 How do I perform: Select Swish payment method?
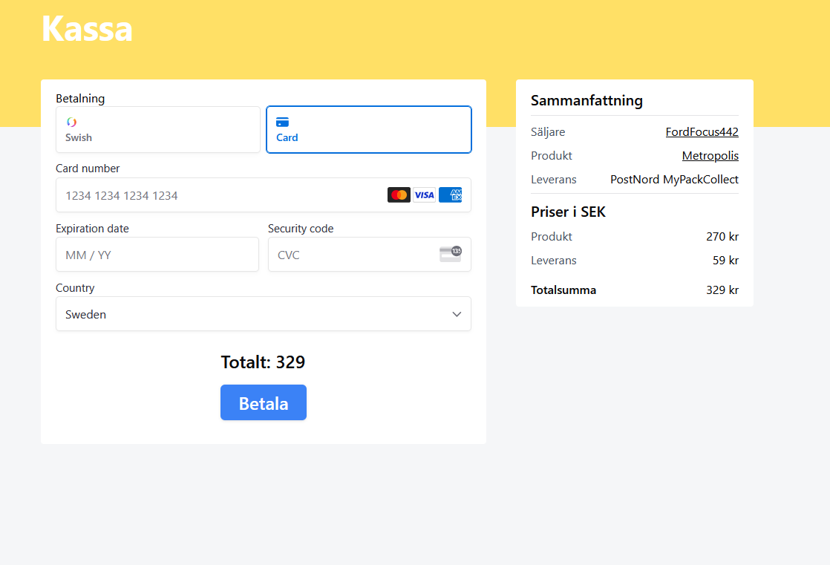click(158, 130)
